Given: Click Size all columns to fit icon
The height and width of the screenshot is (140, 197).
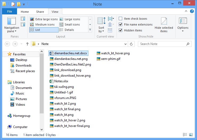Looking at the screenshot, I should click(110, 30).
